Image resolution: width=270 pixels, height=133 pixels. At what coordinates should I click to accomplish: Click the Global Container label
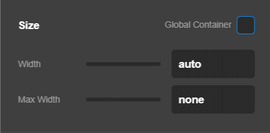pyautogui.click(x=198, y=25)
